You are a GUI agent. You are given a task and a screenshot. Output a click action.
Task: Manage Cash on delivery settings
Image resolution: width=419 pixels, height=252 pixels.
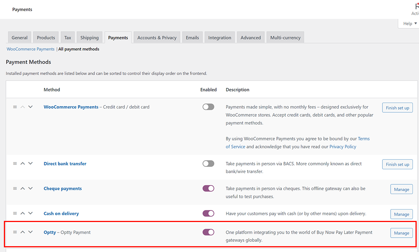pos(402,214)
